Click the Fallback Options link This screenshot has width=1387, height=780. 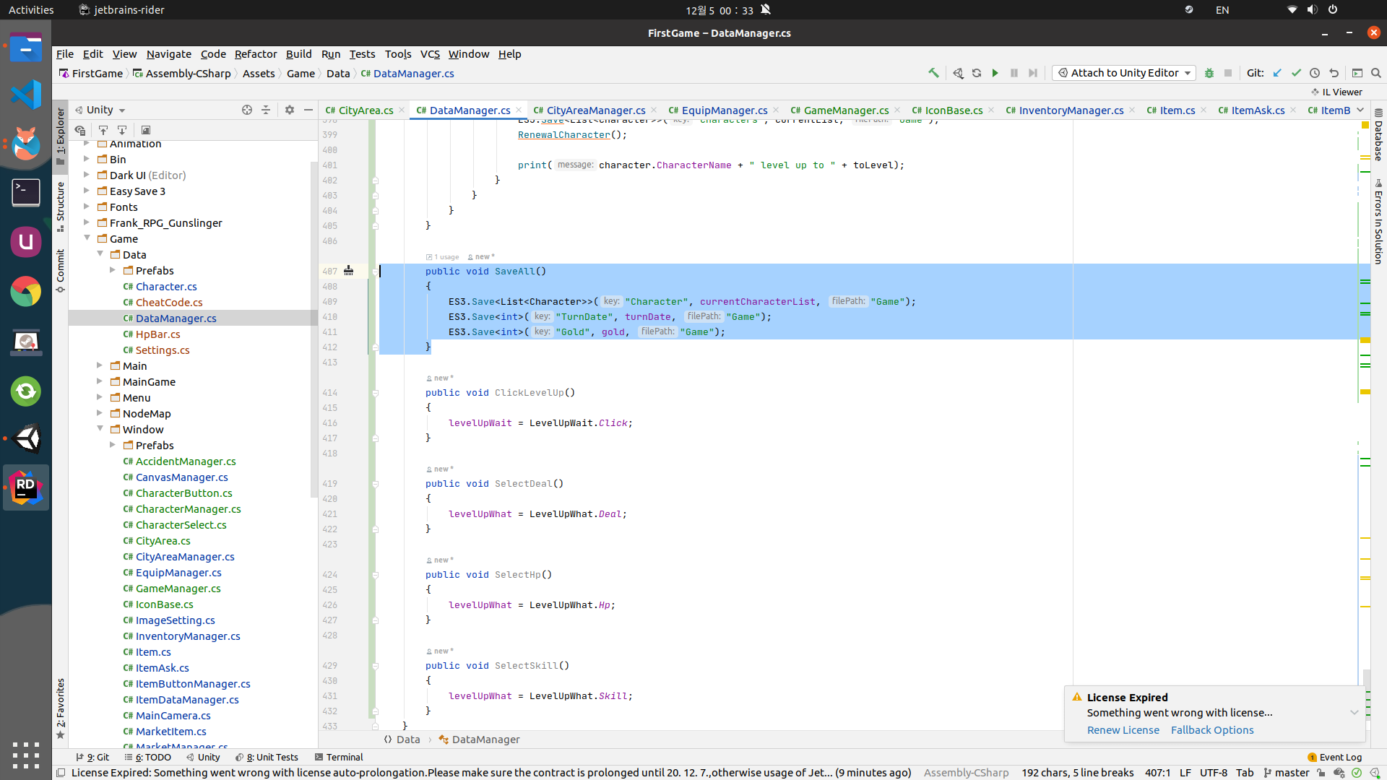(1211, 730)
